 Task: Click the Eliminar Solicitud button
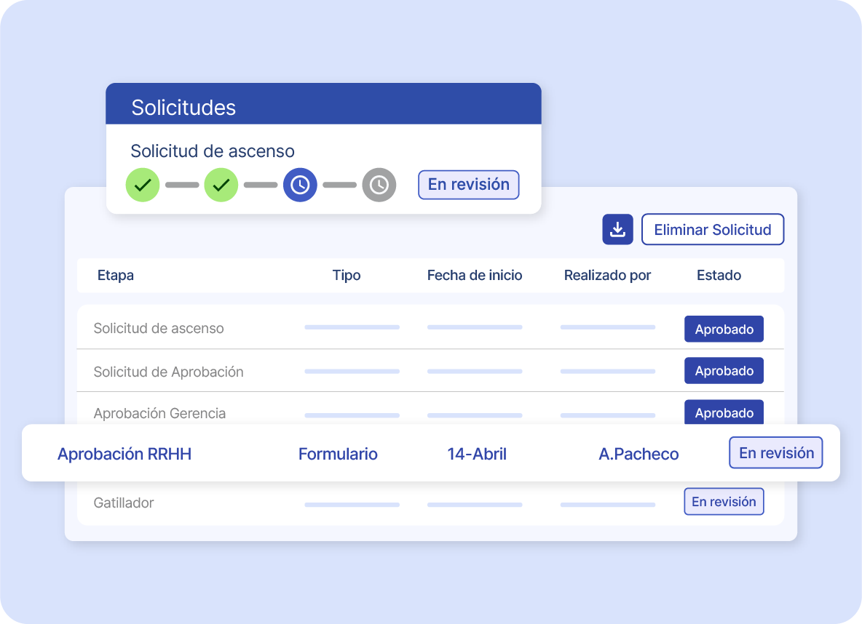click(713, 229)
